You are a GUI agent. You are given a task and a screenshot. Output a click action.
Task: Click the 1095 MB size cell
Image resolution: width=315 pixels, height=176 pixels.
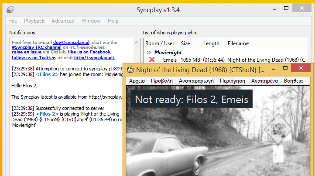(191, 60)
